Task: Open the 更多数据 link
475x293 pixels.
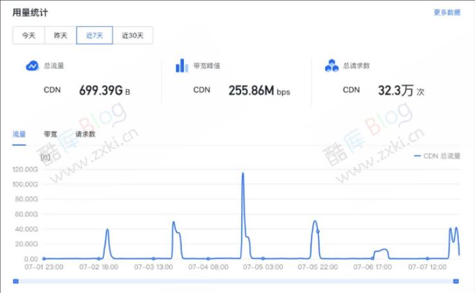Action: click(447, 12)
